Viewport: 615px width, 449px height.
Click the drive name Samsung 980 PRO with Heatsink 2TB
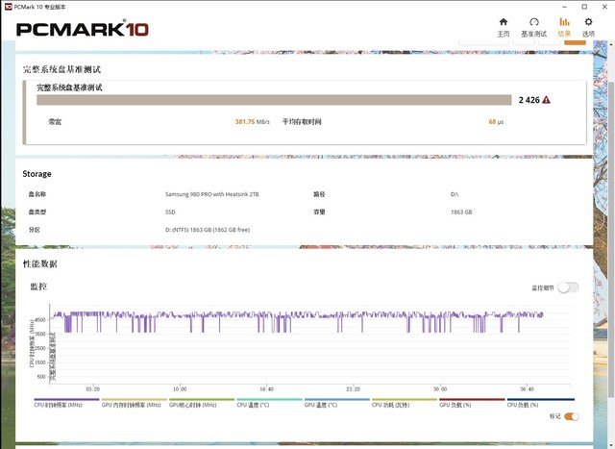(x=211, y=194)
